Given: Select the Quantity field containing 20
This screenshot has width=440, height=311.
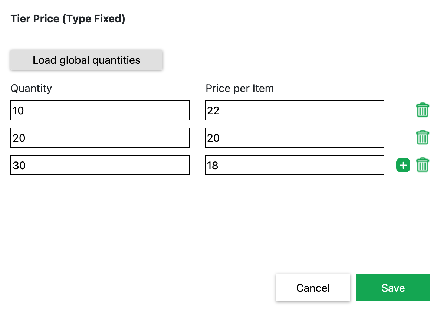Looking at the screenshot, I should (x=100, y=138).
